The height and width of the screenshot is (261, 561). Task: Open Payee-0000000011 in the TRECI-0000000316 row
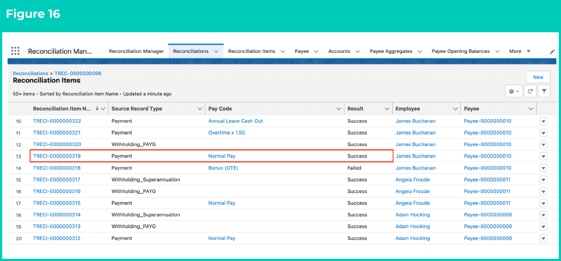click(488, 191)
